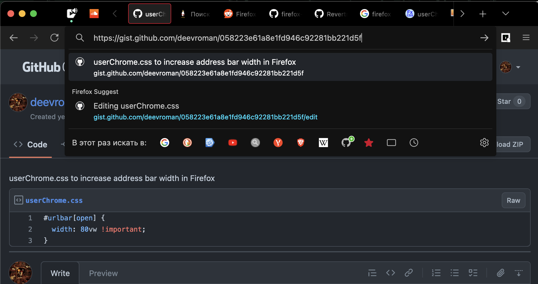
Task: Search this time with YouTube
Action: [233, 143]
